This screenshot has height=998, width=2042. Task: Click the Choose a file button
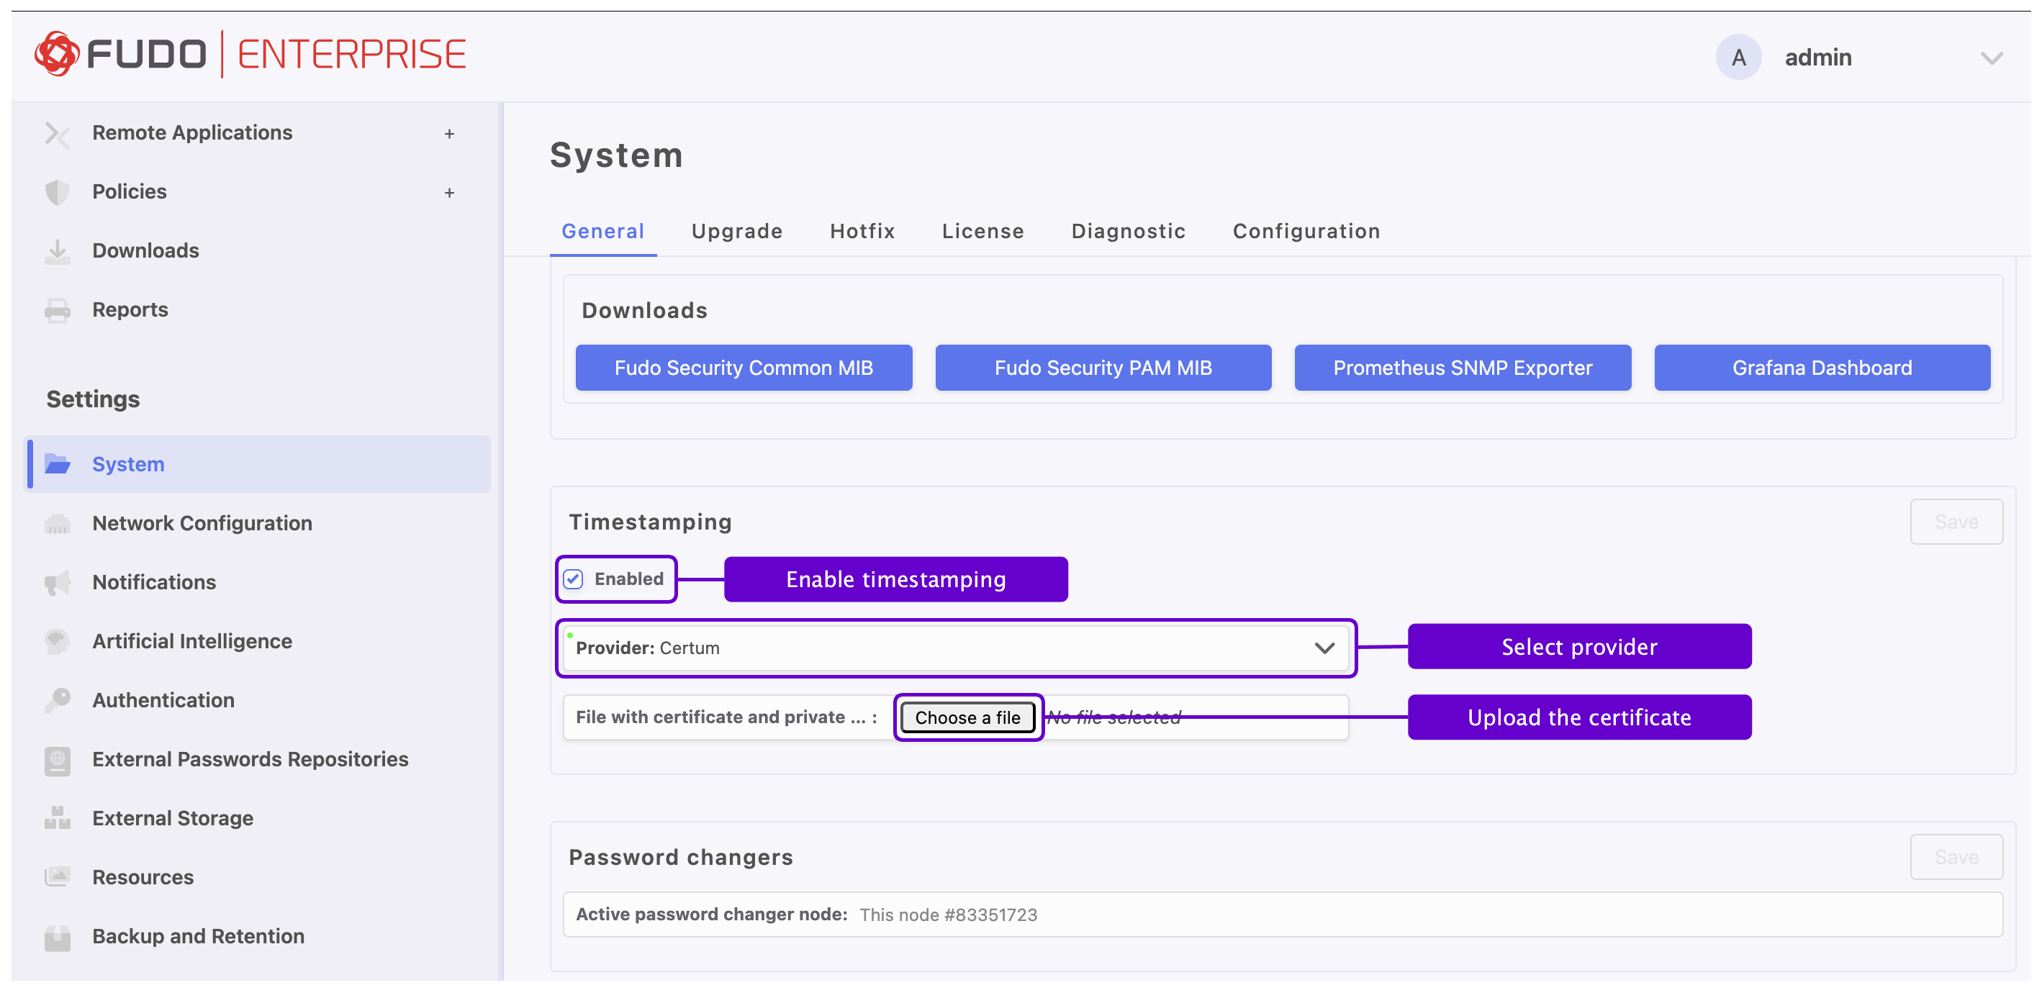[x=968, y=717]
